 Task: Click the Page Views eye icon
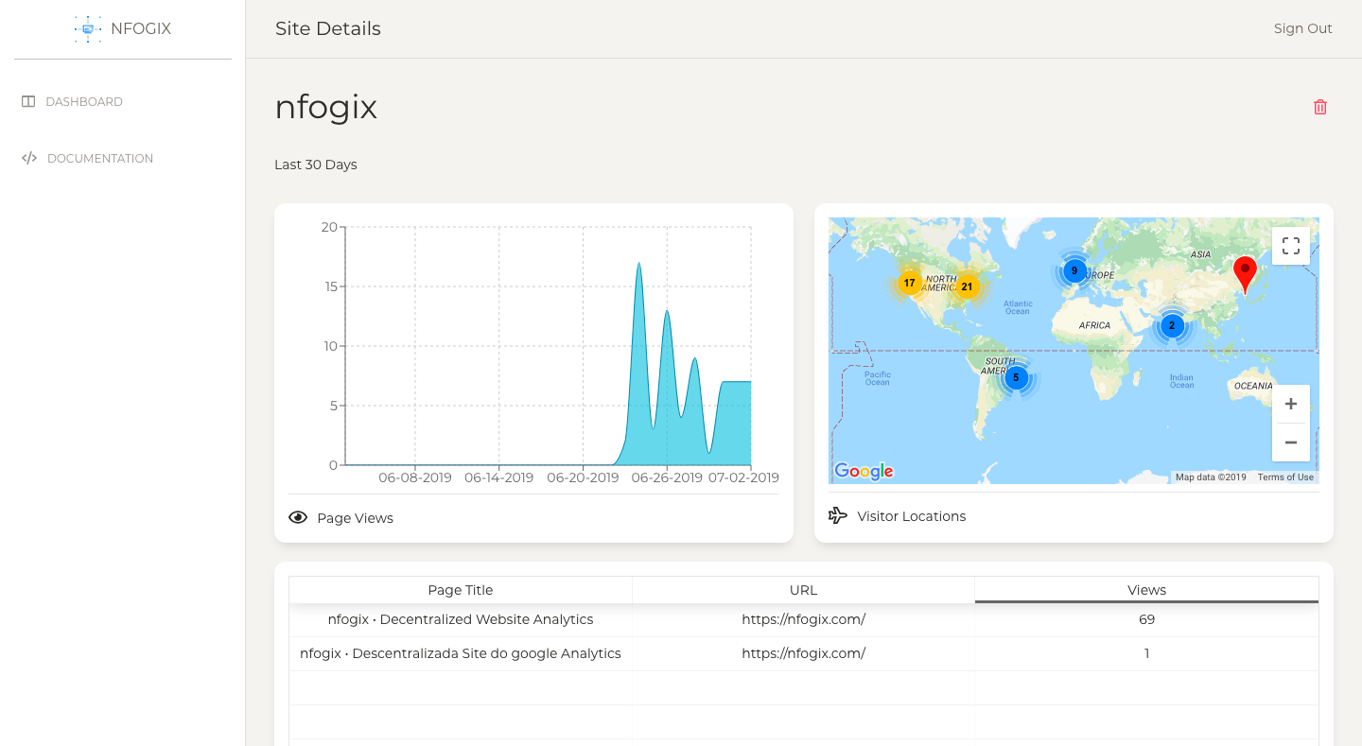[298, 517]
